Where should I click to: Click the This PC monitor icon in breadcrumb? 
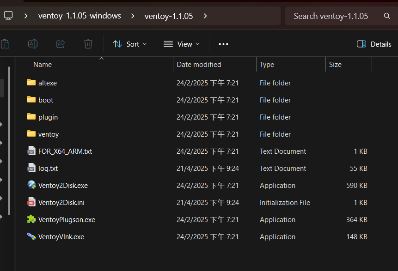click(x=8, y=16)
